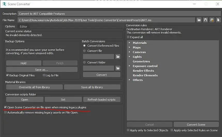The height and width of the screenshot is (137, 222).
Task: Click the Save As preset icon
Action: click(x=212, y=20)
